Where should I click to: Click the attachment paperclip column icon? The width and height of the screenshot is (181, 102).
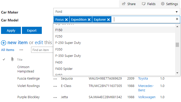12,59
